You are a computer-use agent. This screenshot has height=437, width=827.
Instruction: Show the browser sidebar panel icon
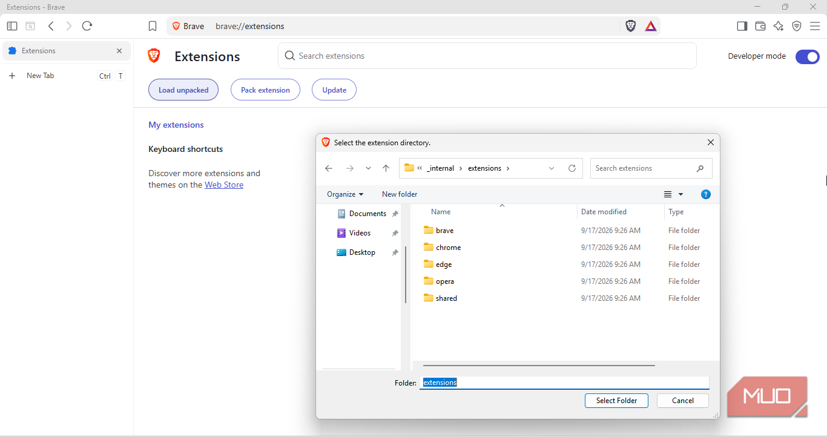tap(742, 26)
